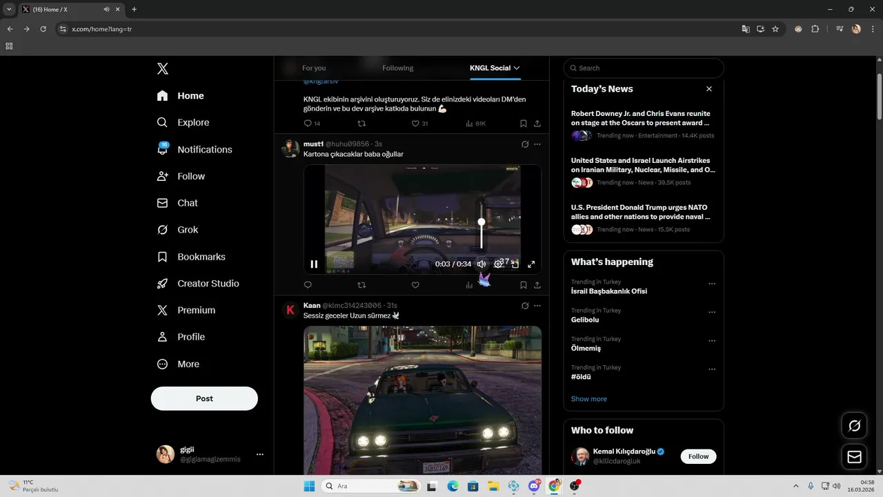Repost the must1 post

[361, 285]
